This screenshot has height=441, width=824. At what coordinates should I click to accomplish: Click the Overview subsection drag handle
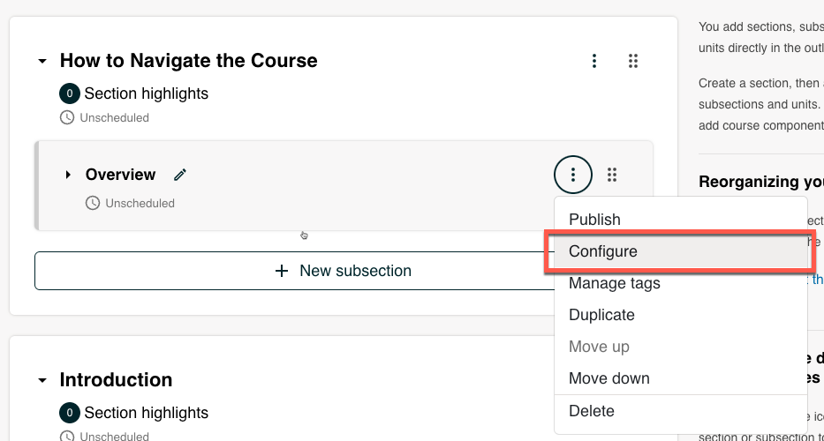coord(612,175)
